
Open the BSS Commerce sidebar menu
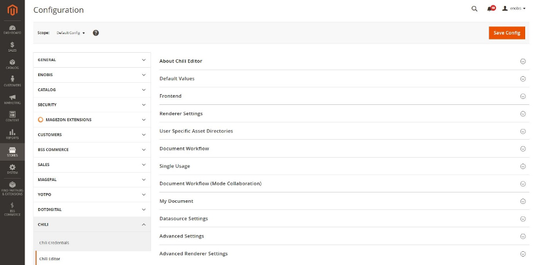13,209
